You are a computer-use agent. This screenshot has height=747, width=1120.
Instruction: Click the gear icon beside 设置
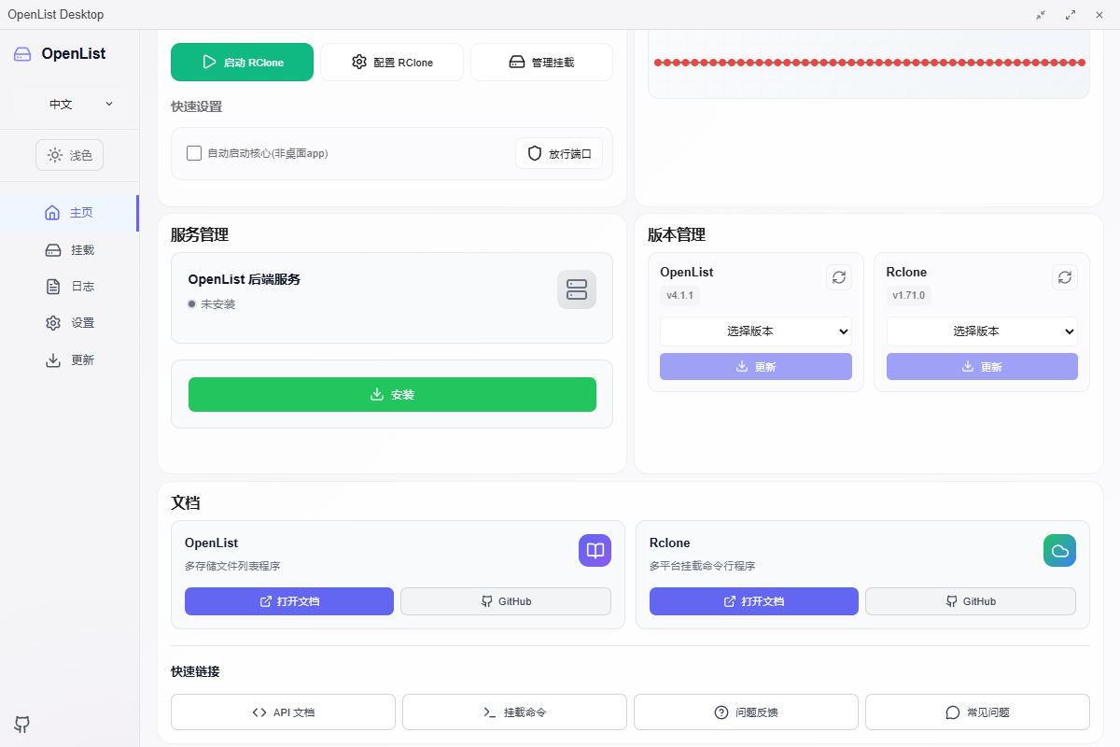point(53,323)
